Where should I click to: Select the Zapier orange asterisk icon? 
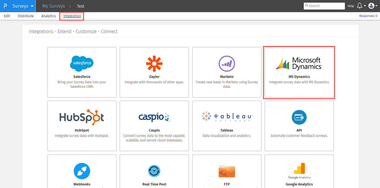pyautogui.click(x=154, y=64)
